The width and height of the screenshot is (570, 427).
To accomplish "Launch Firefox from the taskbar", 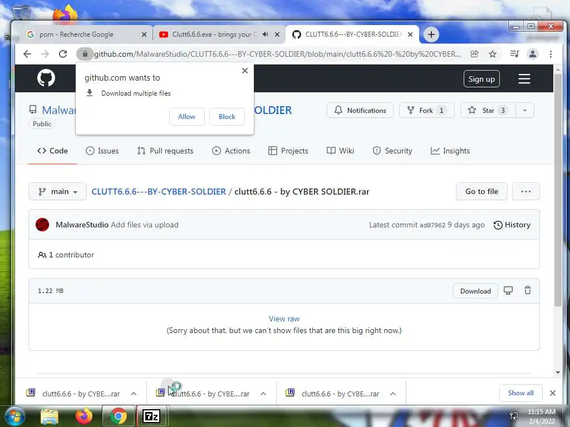I will point(84,416).
